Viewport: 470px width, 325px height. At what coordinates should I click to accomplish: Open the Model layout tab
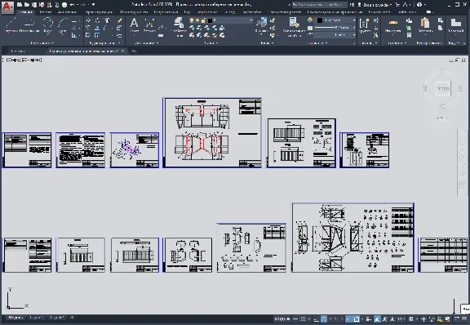pyautogui.click(x=16, y=318)
